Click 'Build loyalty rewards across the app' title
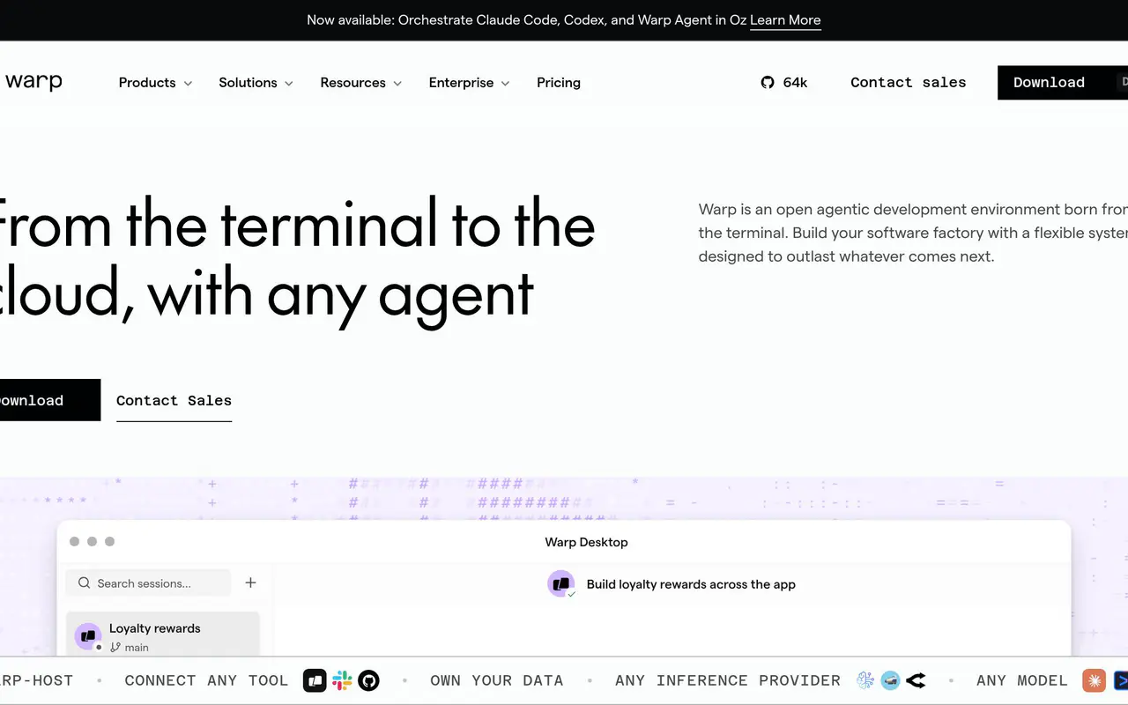 (691, 583)
